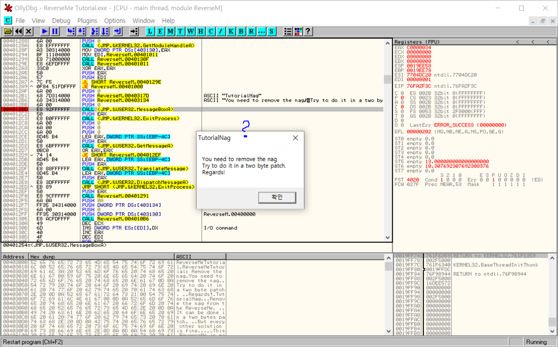Click the Step over toolbar icon
This screenshot has height=347, width=558.
coord(81,31)
